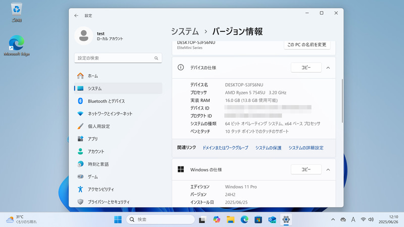This screenshot has height=227, width=404.
Task: Open Edge browser from the taskbar
Action: pyautogui.click(x=244, y=219)
